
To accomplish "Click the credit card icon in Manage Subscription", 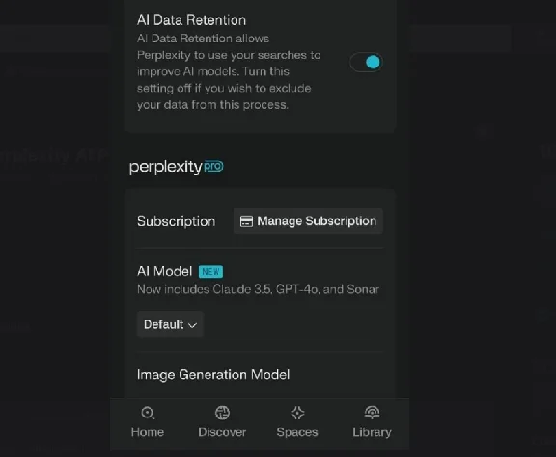I will tap(246, 221).
